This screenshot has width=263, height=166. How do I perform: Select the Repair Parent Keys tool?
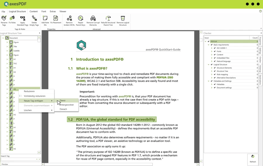[x=81, y=21]
